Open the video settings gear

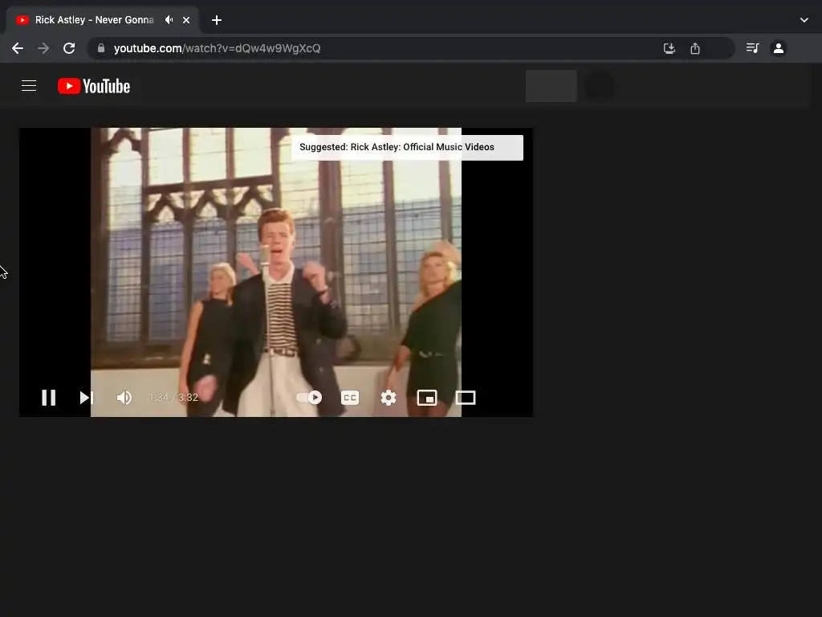click(389, 398)
